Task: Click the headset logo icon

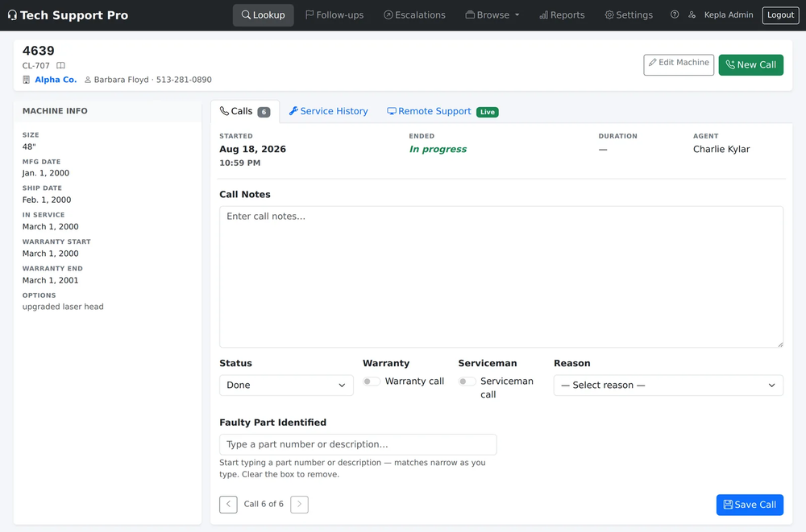Action: tap(12, 15)
